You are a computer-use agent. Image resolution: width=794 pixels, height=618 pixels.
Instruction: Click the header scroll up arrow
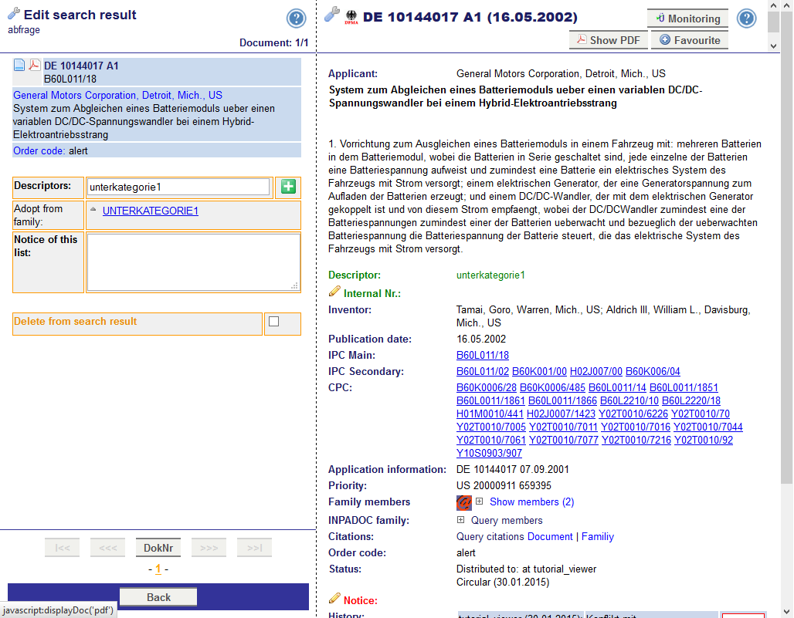(x=773, y=6)
